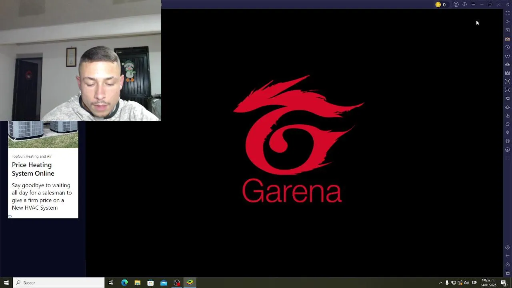Click 'TopGun Heating and Air' advertiser text
The image size is (512, 288).
point(32,156)
